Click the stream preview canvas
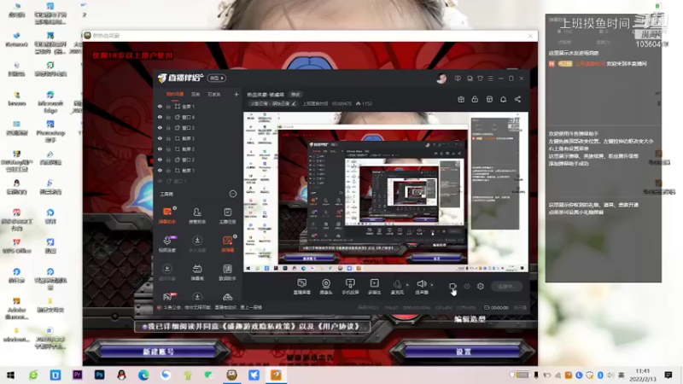Image resolution: width=683 pixels, height=384 pixels. pyautogui.click(x=386, y=192)
